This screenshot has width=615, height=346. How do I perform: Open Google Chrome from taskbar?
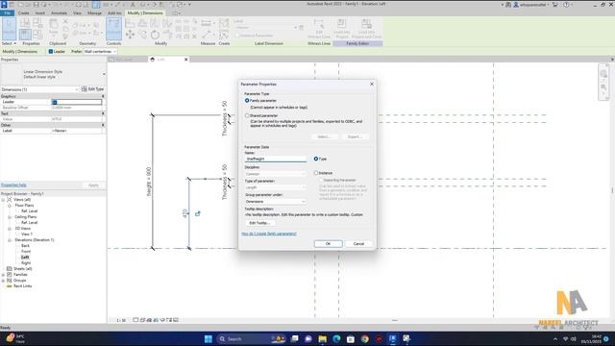pyautogui.click(x=365, y=339)
